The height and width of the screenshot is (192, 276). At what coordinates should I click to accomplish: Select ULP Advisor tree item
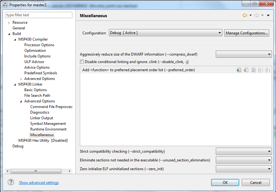[x=34, y=62]
